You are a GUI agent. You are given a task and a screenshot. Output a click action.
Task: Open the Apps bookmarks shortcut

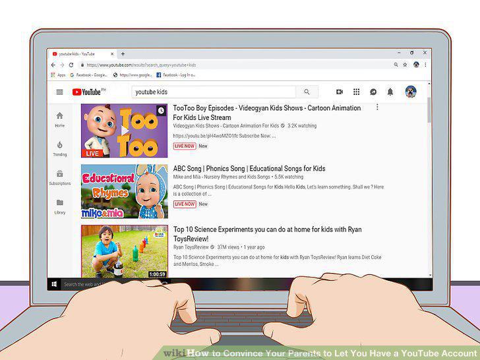coord(58,75)
